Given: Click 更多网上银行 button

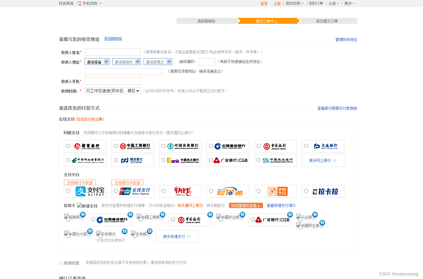Looking at the screenshot, I should point(323,160).
